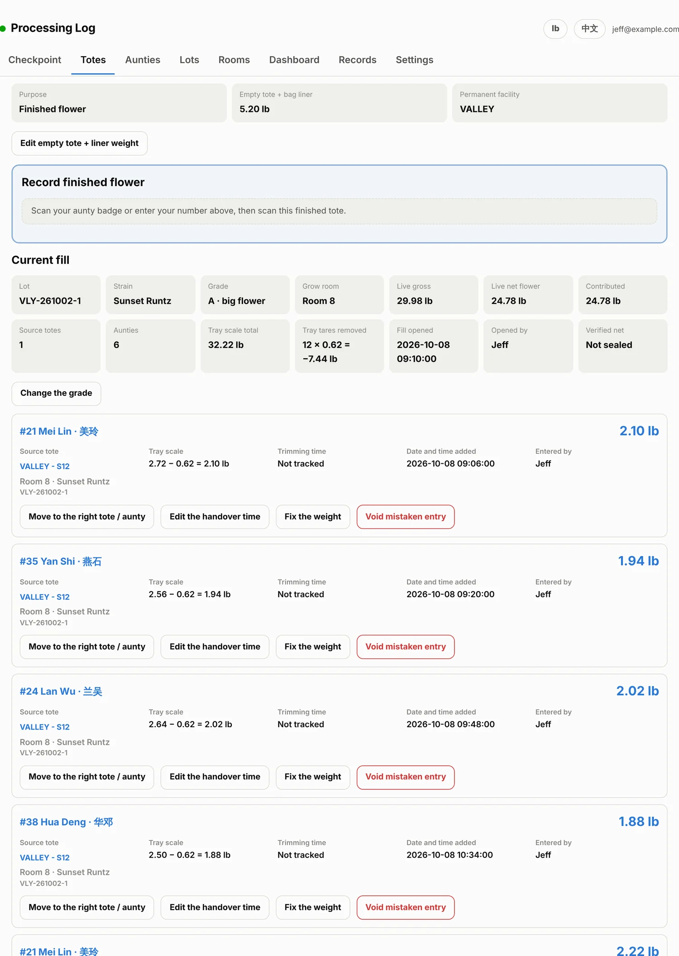Click the lot value VLY-261002-1 in Current fill
Viewport: 679px width, 956px height.
click(x=50, y=301)
